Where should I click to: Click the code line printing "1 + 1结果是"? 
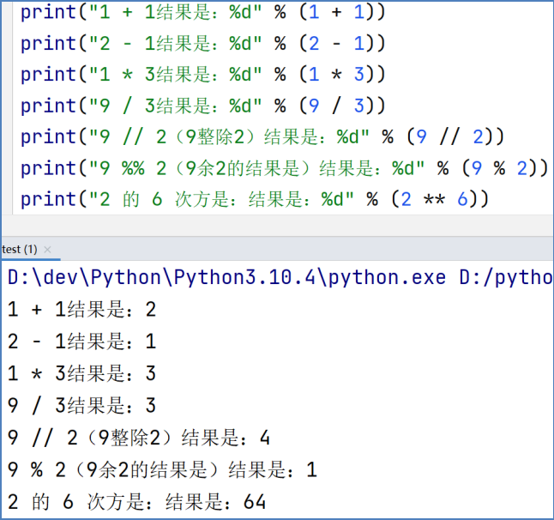point(202,12)
